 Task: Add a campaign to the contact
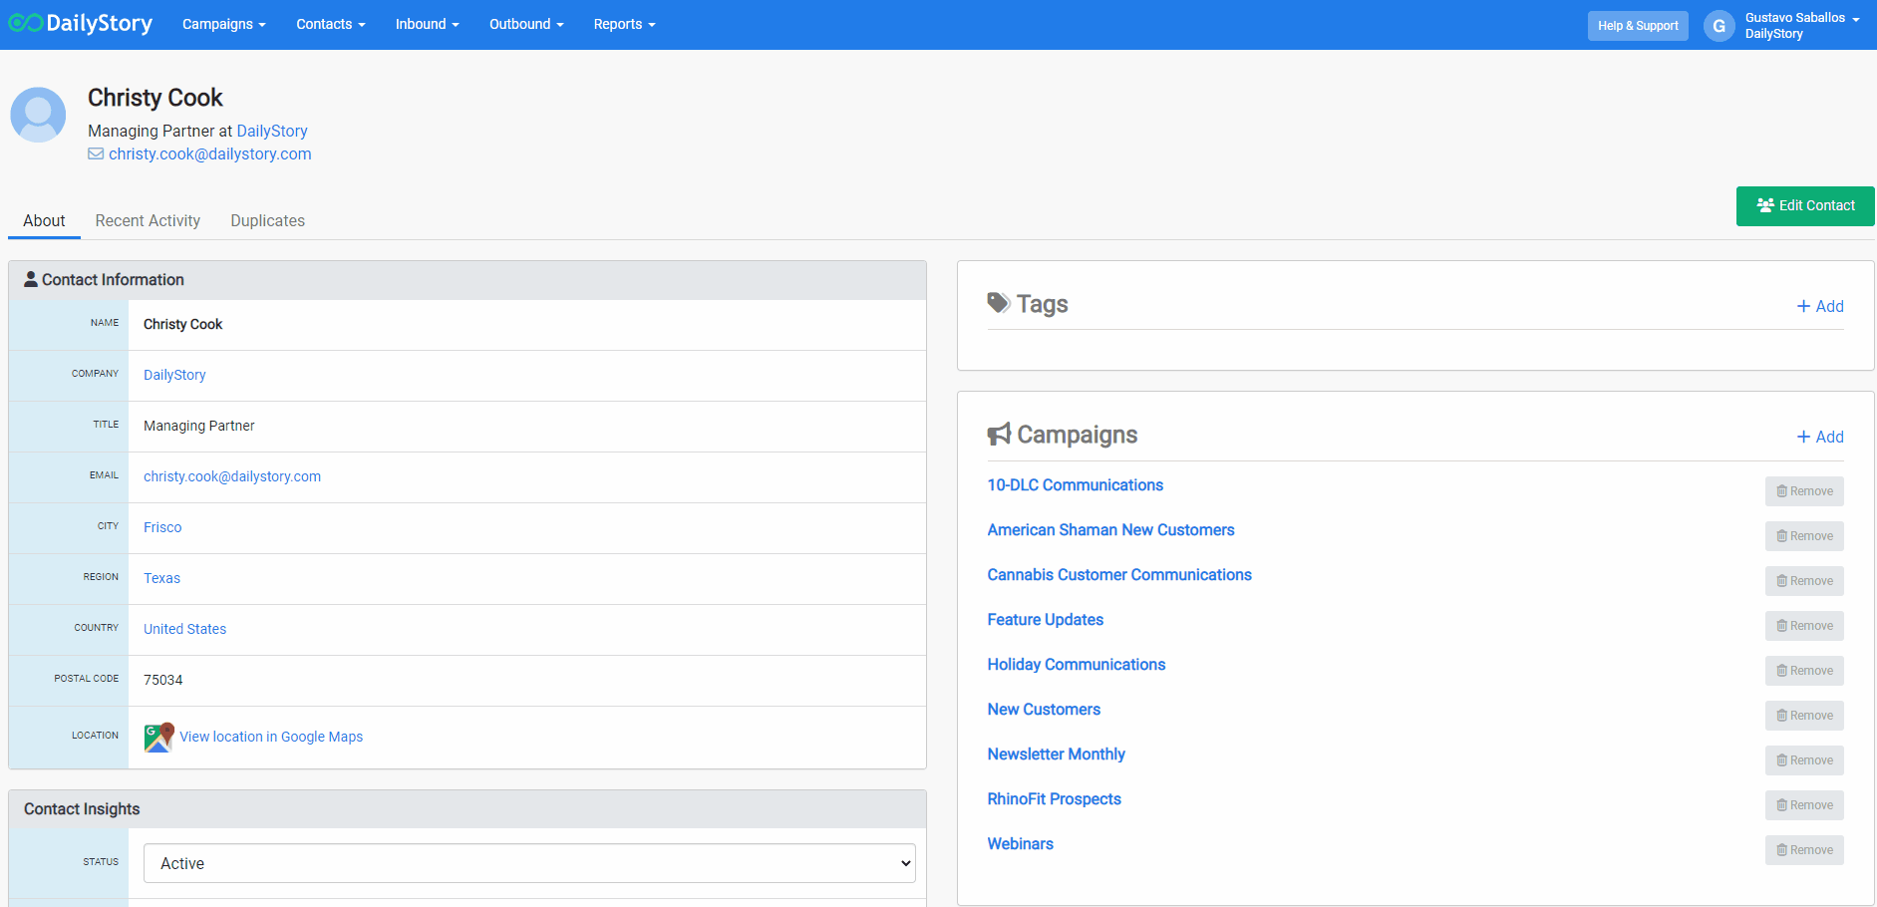coord(1820,437)
